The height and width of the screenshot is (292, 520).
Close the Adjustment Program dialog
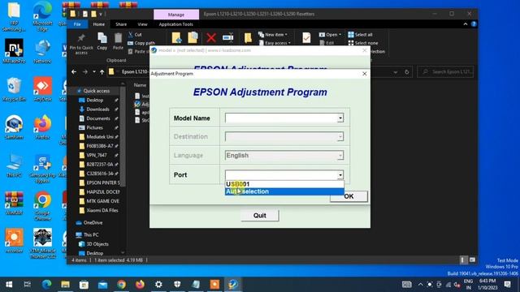365,74
